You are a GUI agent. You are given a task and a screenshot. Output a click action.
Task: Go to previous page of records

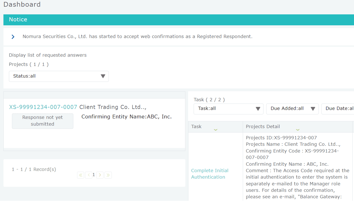tap(88, 175)
